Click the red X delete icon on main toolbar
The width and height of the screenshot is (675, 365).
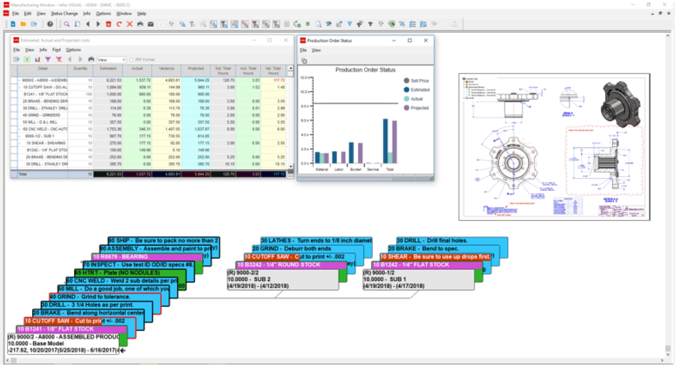coord(130,23)
